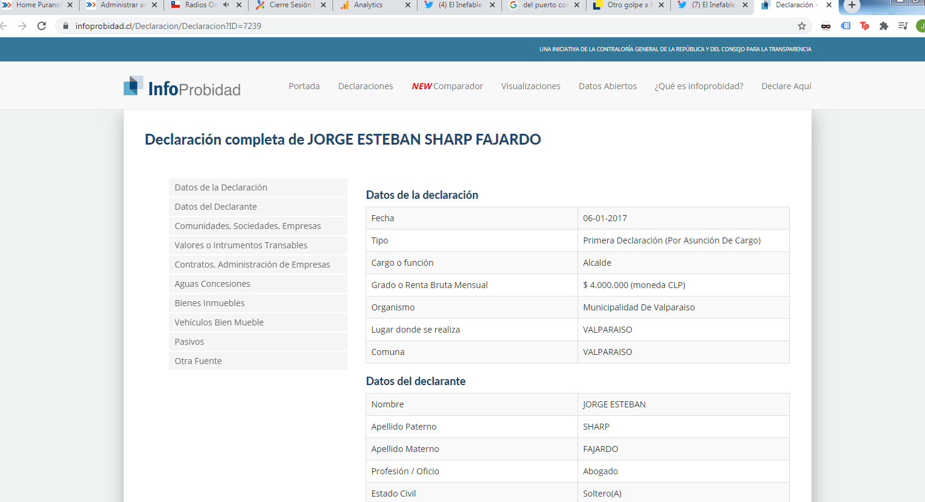Click the Soltero(A) civil status value

(x=602, y=494)
